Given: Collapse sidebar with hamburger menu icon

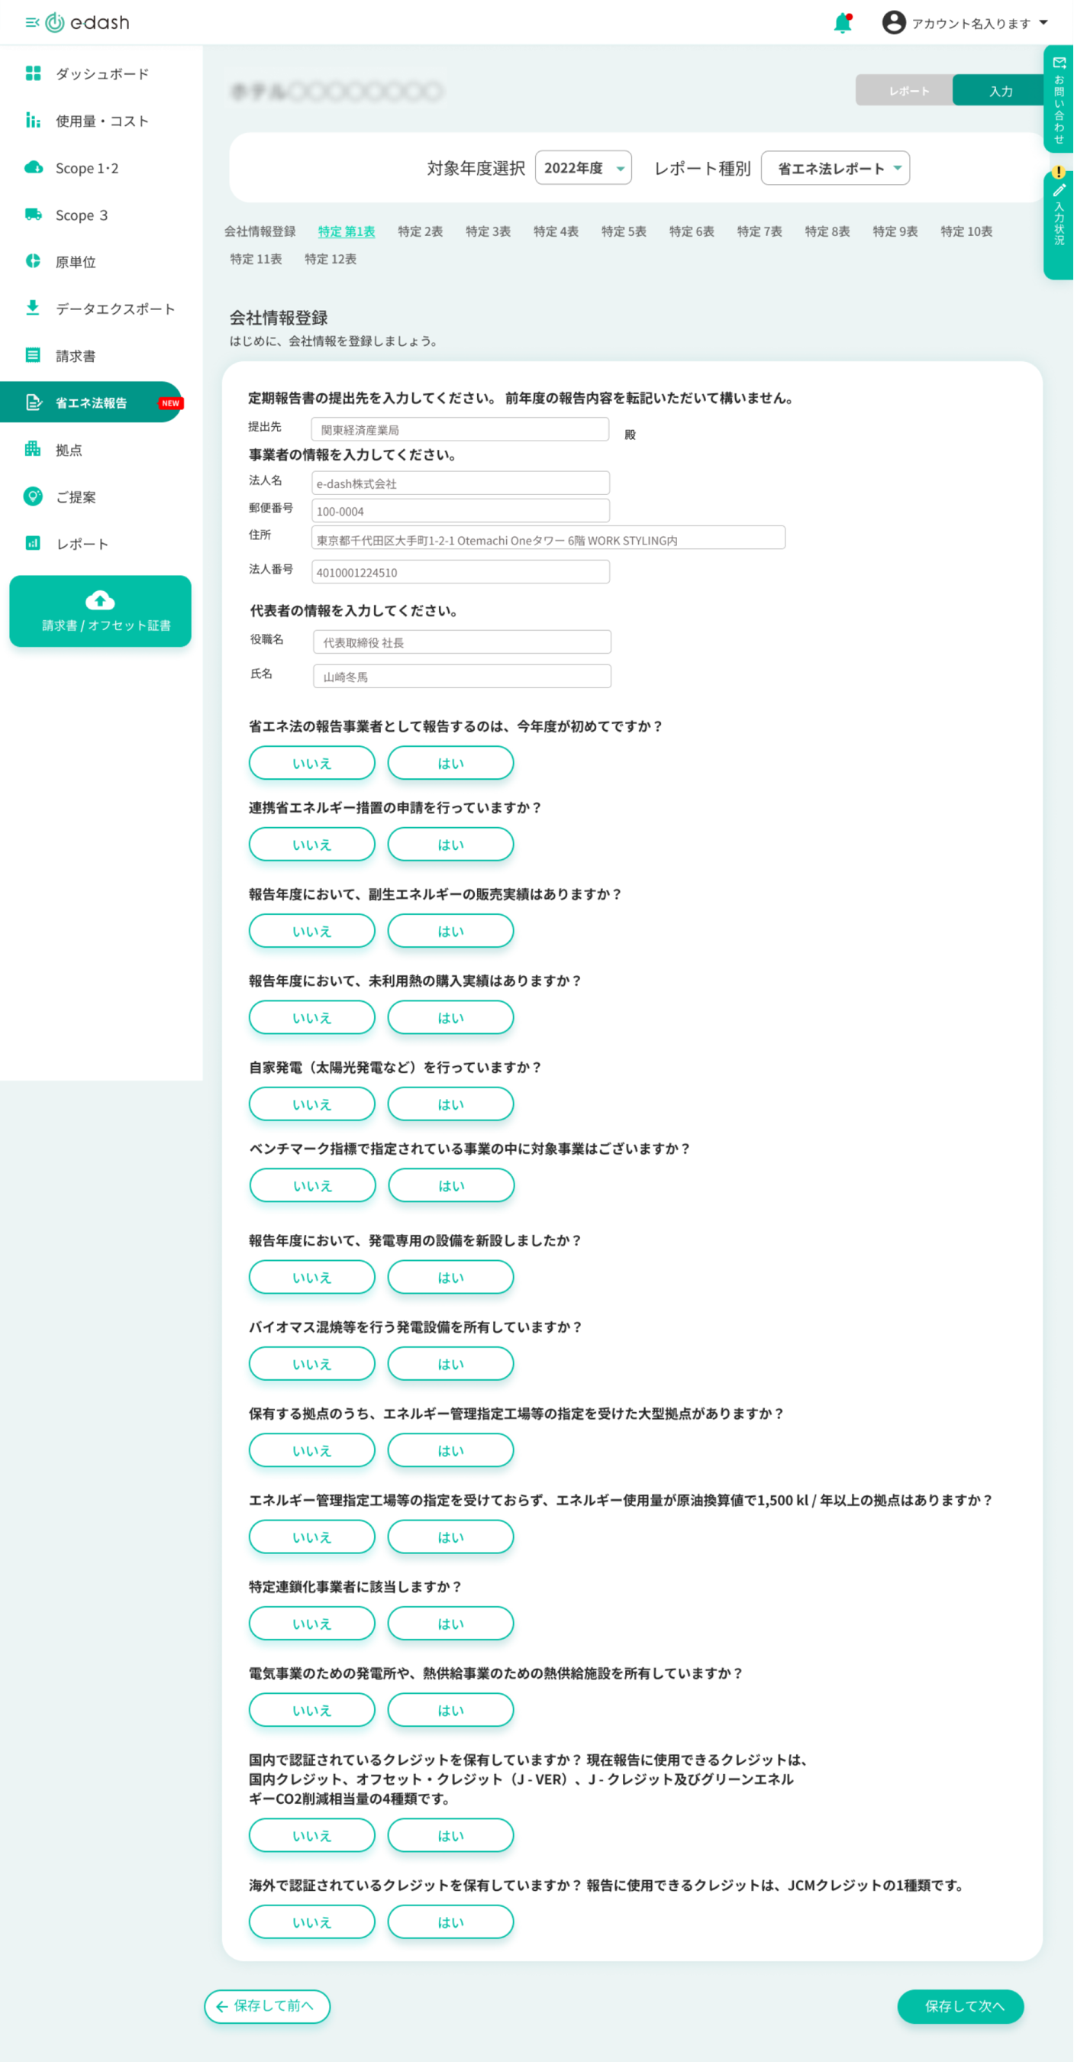Looking at the screenshot, I should [x=32, y=22].
